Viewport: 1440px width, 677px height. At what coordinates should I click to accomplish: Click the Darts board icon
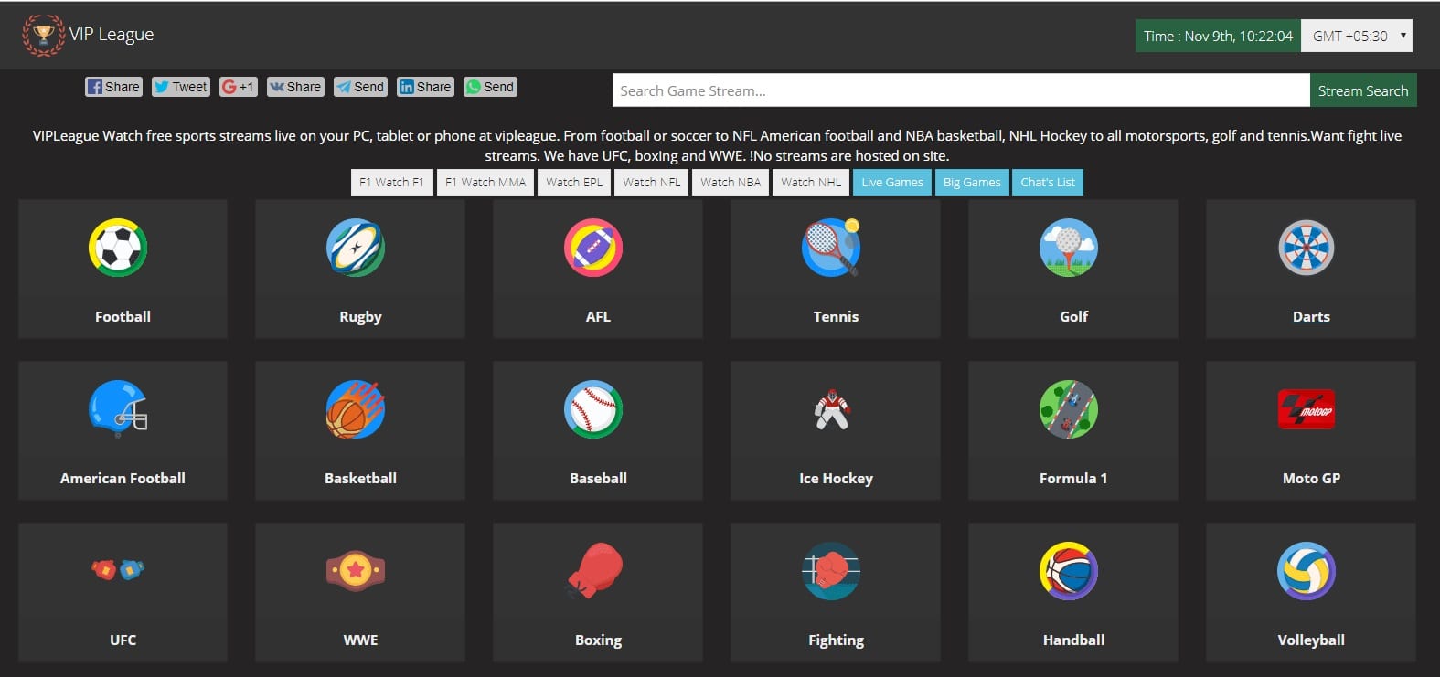click(x=1306, y=248)
